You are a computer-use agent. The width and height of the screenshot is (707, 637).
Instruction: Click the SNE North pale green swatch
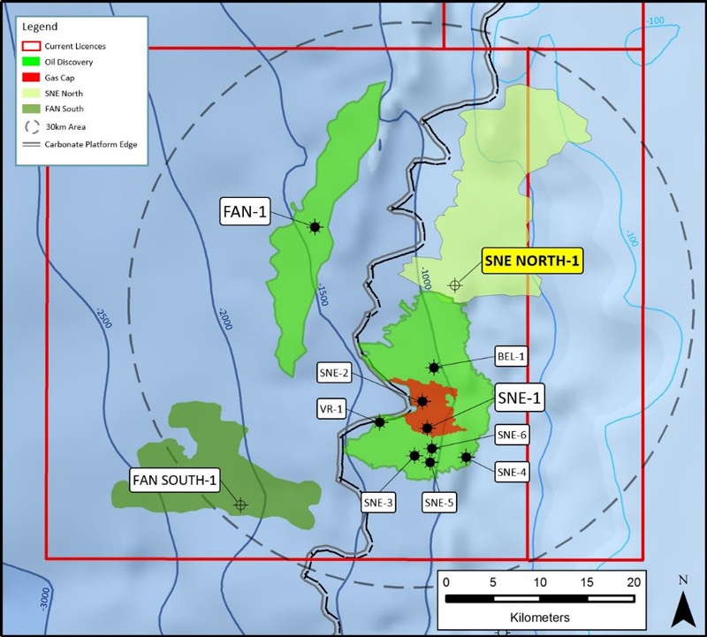coord(31,94)
